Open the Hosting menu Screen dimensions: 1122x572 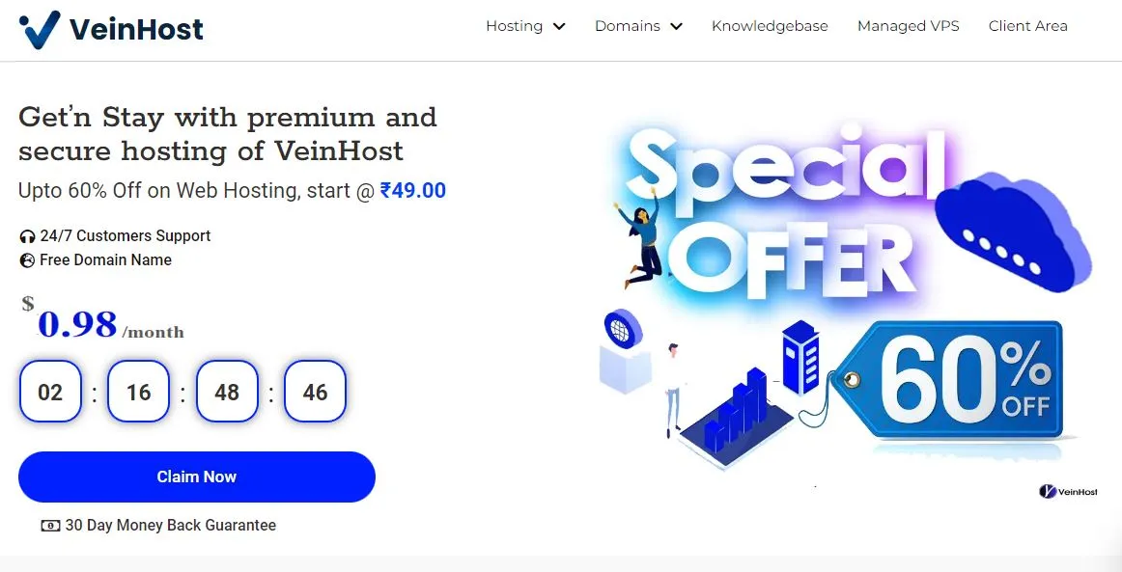point(515,26)
